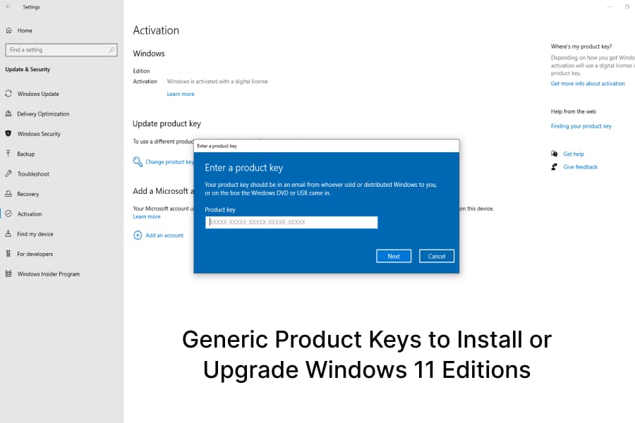Viewport: 635px width, 423px height.
Task: Select the Activation menu item
Action: tap(29, 214)
